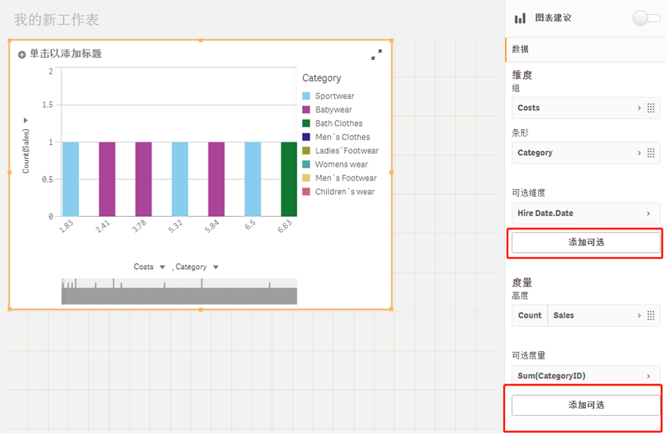This screenshot has width=667, height=434.
Task: Expand the Count Sales measure settings
Action: [639, 315]
